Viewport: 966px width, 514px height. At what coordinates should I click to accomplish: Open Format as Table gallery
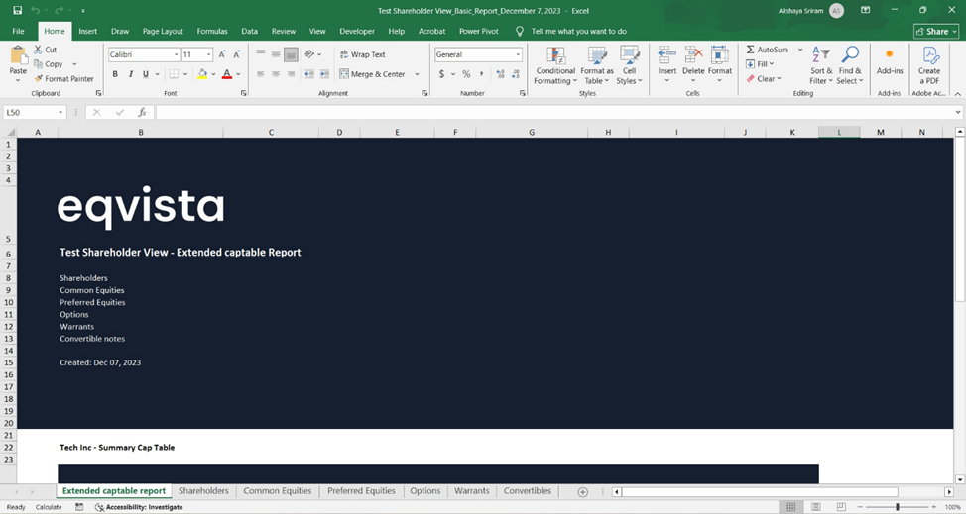tap(596, 65)
